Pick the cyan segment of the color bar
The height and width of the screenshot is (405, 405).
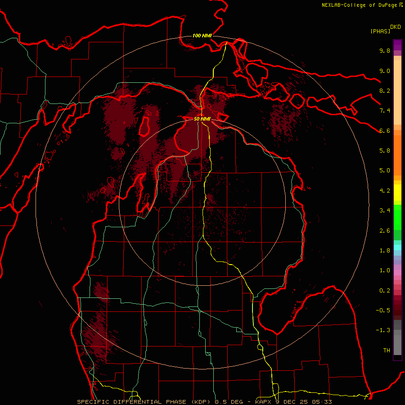(x=397, y=247)
